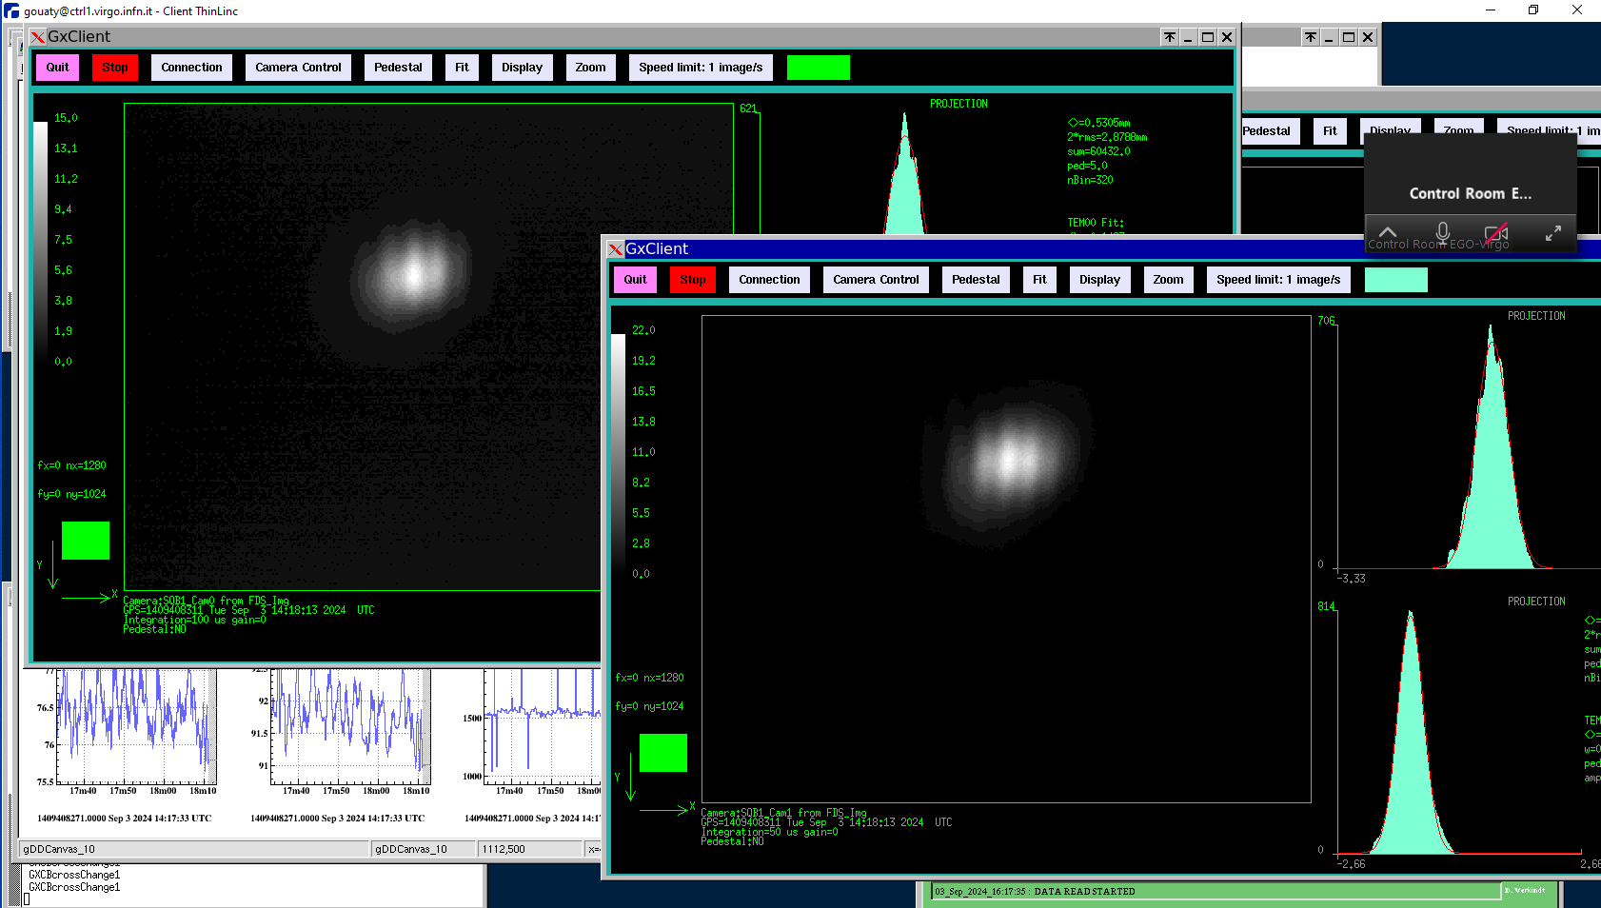Click shade-up arrow button of back GxClient window
The image size is (1601, 908).
pyautogui.click(x=1170, y=37)
